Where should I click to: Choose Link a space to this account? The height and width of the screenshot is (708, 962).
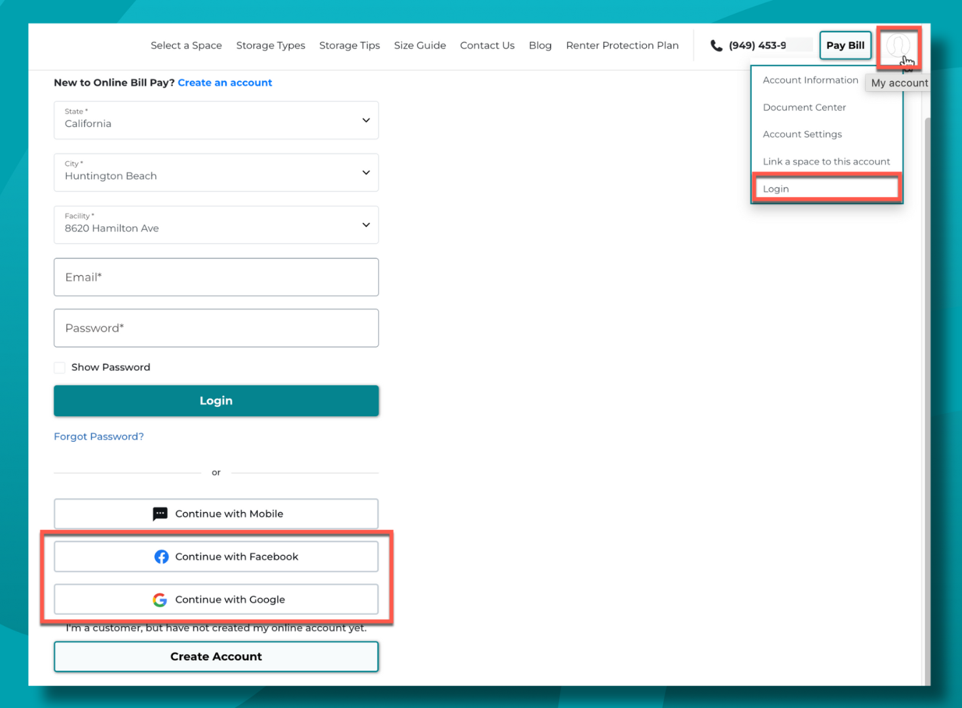coord(826,161)
